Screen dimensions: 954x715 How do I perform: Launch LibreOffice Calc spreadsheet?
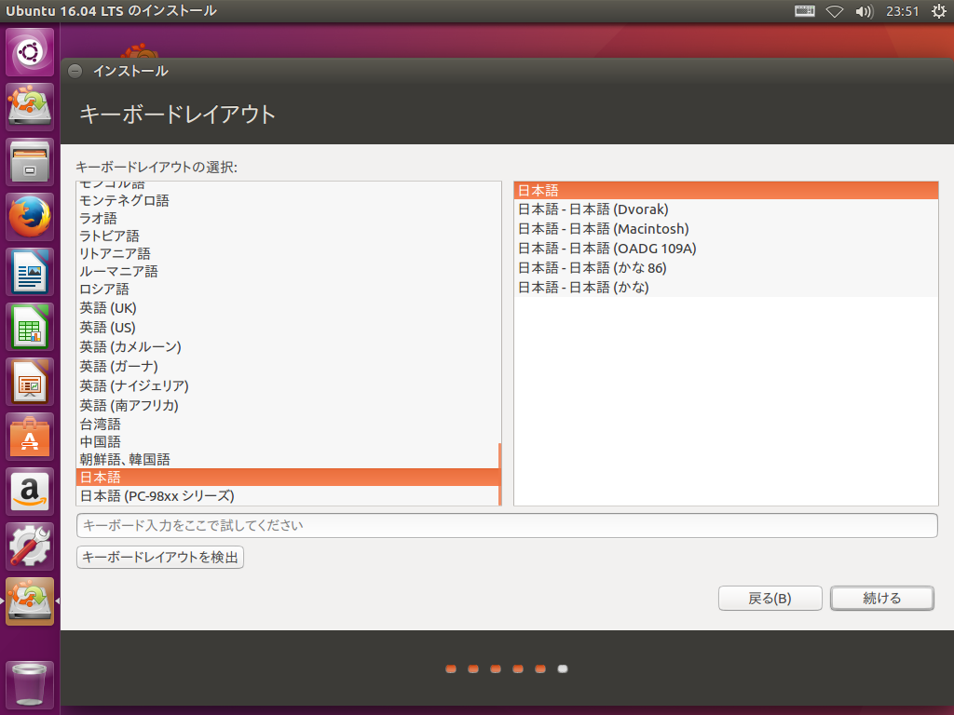[30, 327]
